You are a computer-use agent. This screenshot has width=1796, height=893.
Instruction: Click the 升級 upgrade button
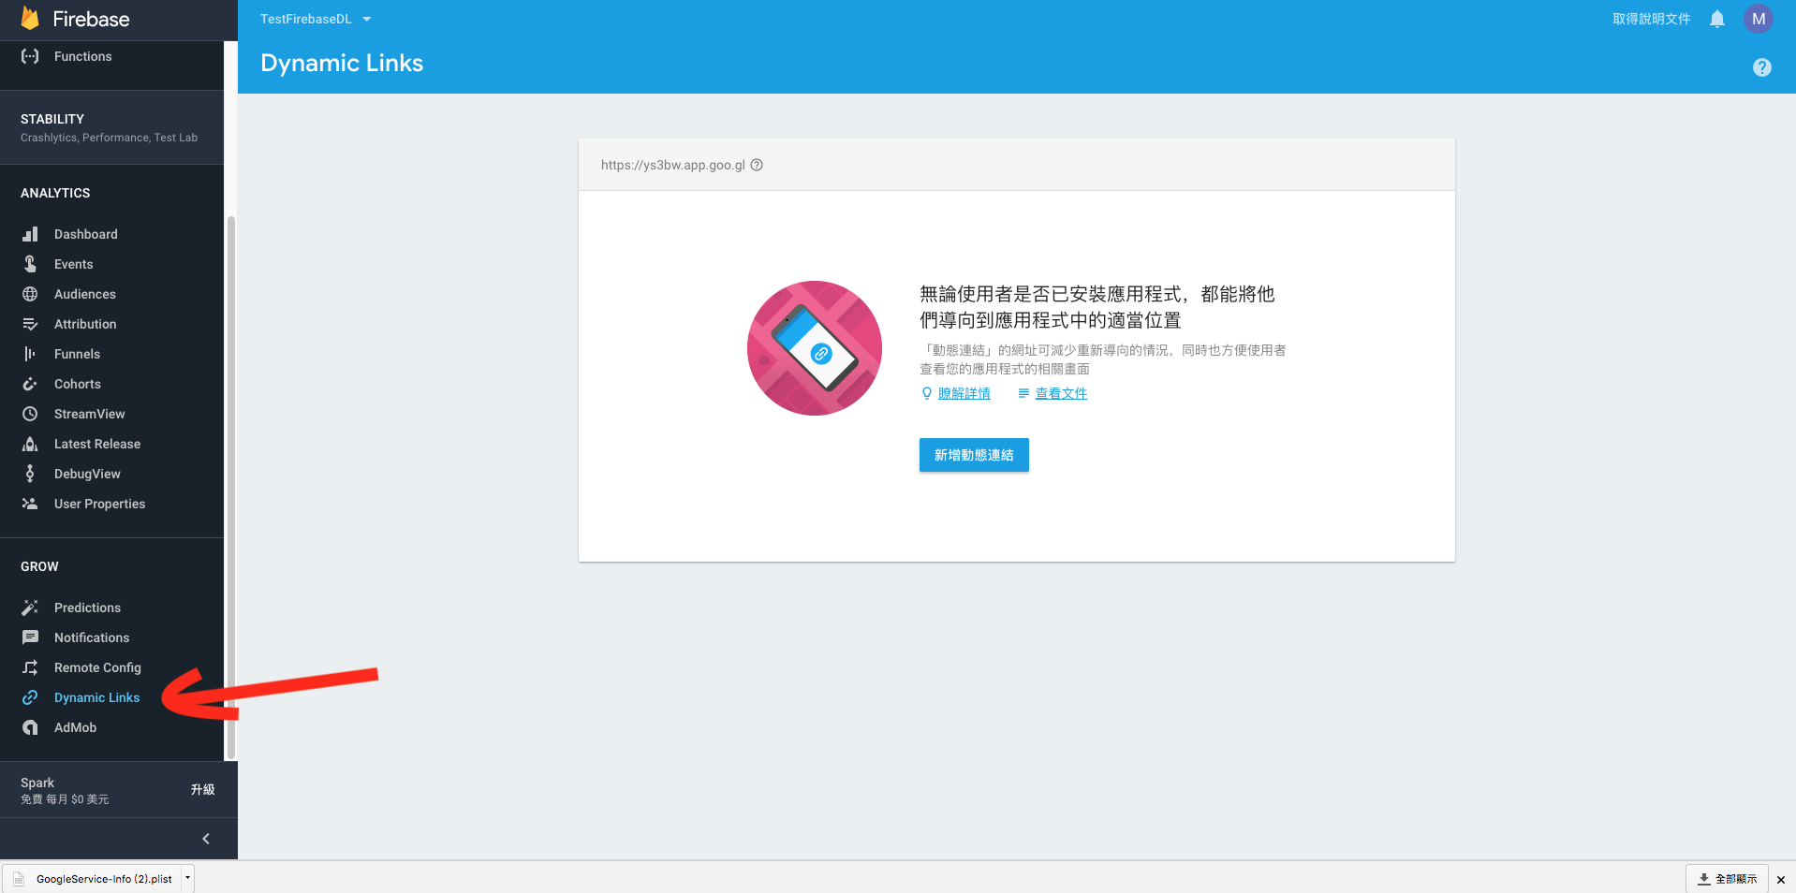pyautogui.click(x=202, y=790)
